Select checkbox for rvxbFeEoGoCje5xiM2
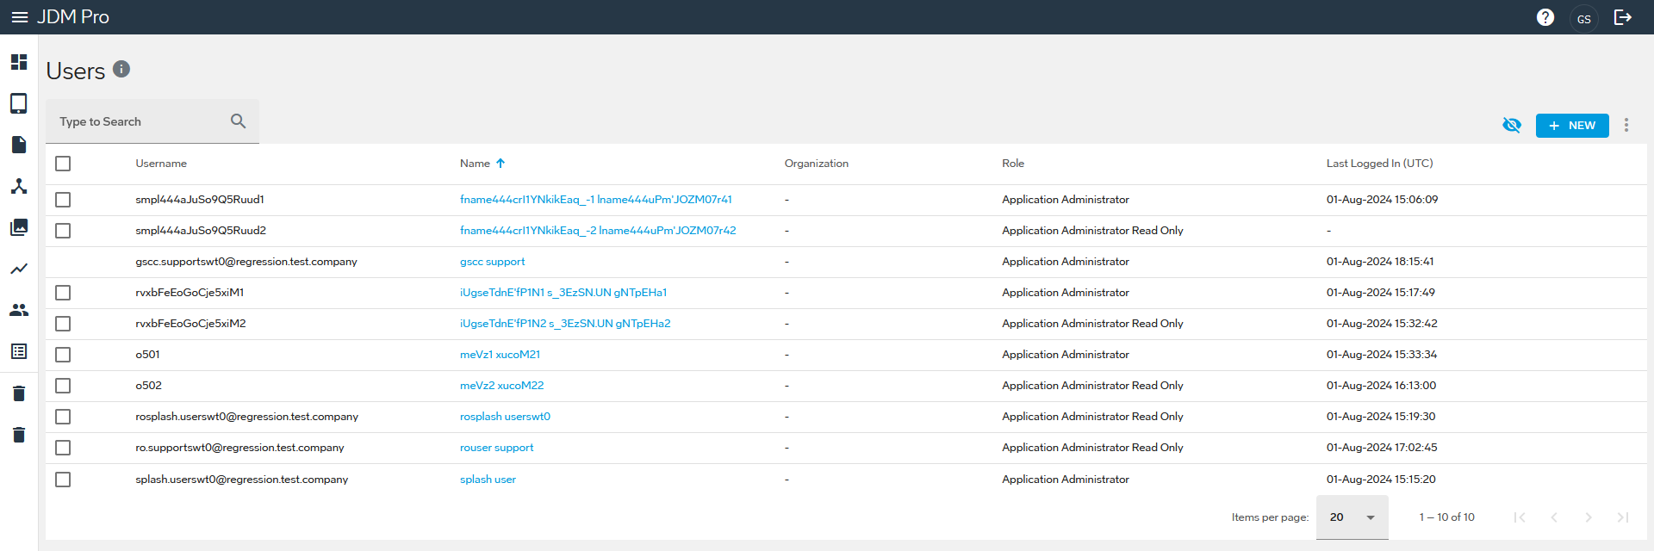1654x551 pixels. (x=63, y=324)
